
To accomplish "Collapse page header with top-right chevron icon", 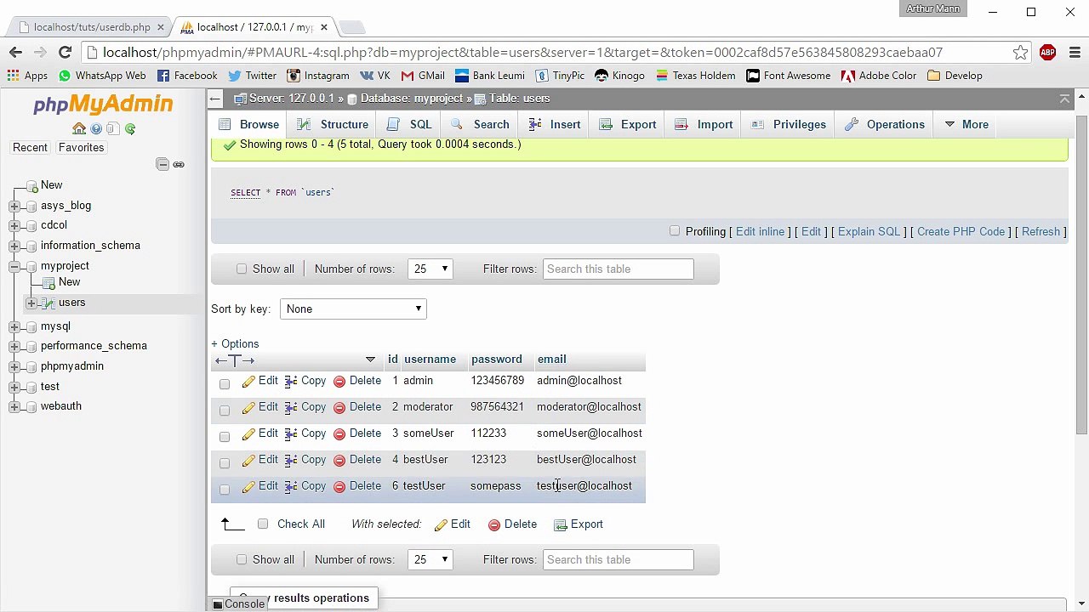I will [1064, 99].
